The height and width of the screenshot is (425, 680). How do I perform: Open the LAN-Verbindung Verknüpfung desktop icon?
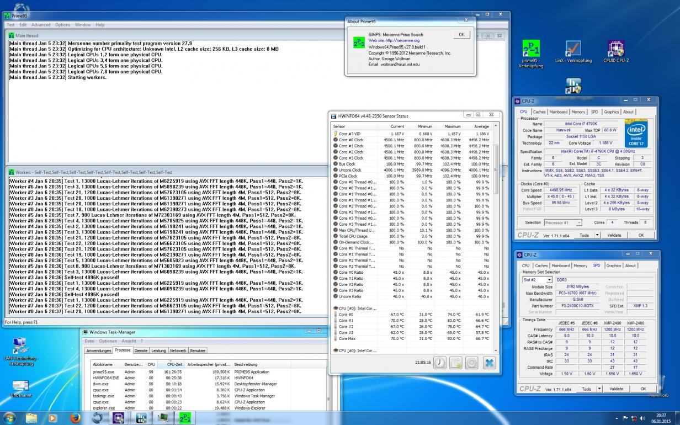click(x=21, y=352)
